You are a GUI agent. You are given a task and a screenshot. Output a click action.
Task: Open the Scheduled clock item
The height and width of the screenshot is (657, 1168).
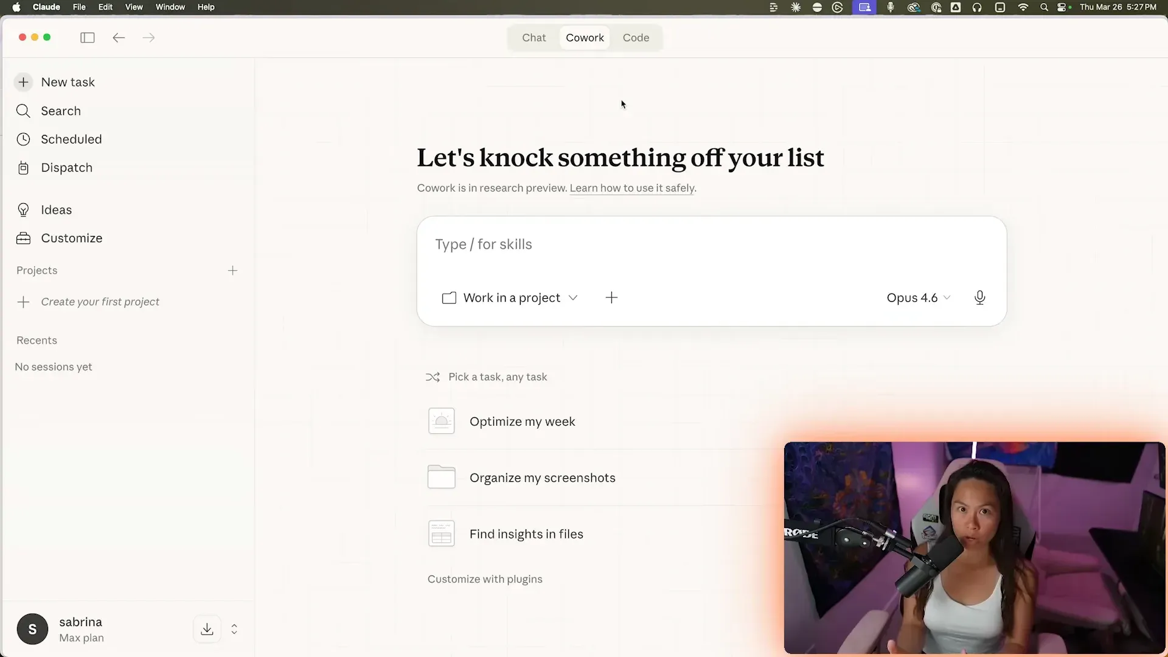[x=59, y=139]
